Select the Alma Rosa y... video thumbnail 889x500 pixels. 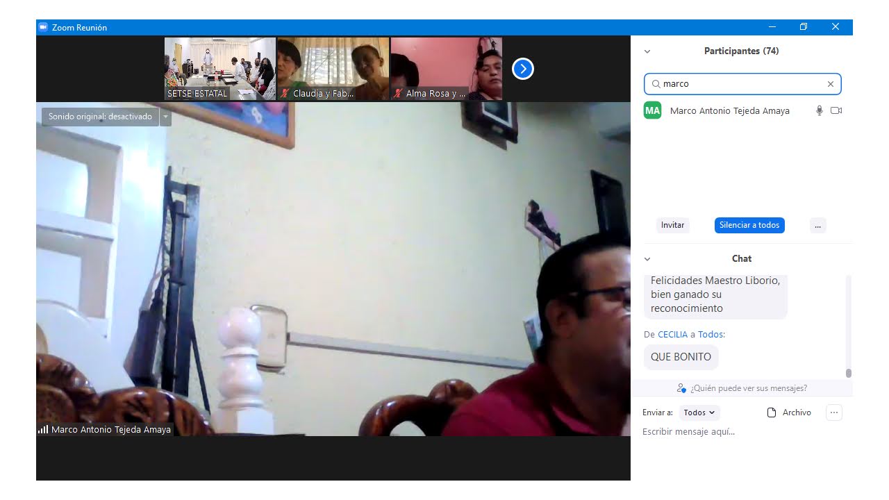pos(447,69)
